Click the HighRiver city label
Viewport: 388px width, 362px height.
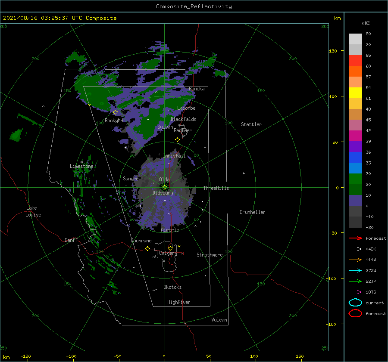[x=179, y=302]
